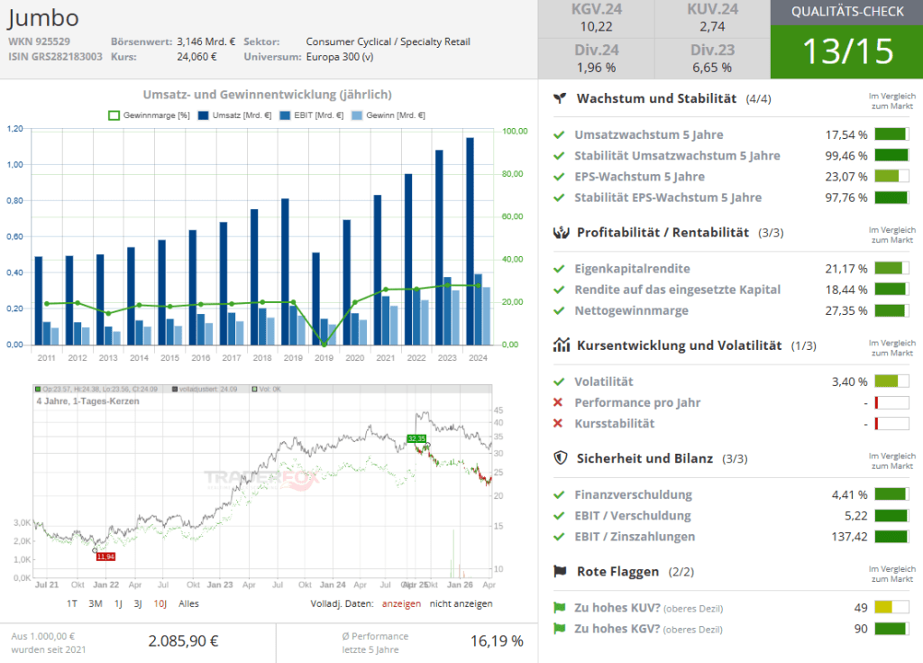This screenshot has width=923, height=663.
Task: Select the Alles chart time range
Action: coord(188,603)
